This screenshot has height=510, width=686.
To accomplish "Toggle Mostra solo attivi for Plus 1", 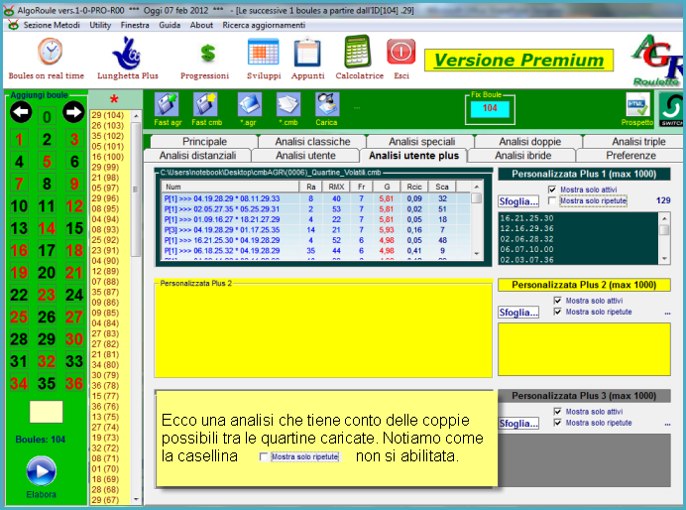I will 552,190.
